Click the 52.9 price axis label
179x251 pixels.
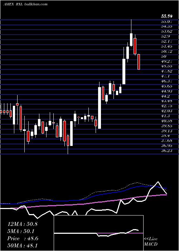165,36
